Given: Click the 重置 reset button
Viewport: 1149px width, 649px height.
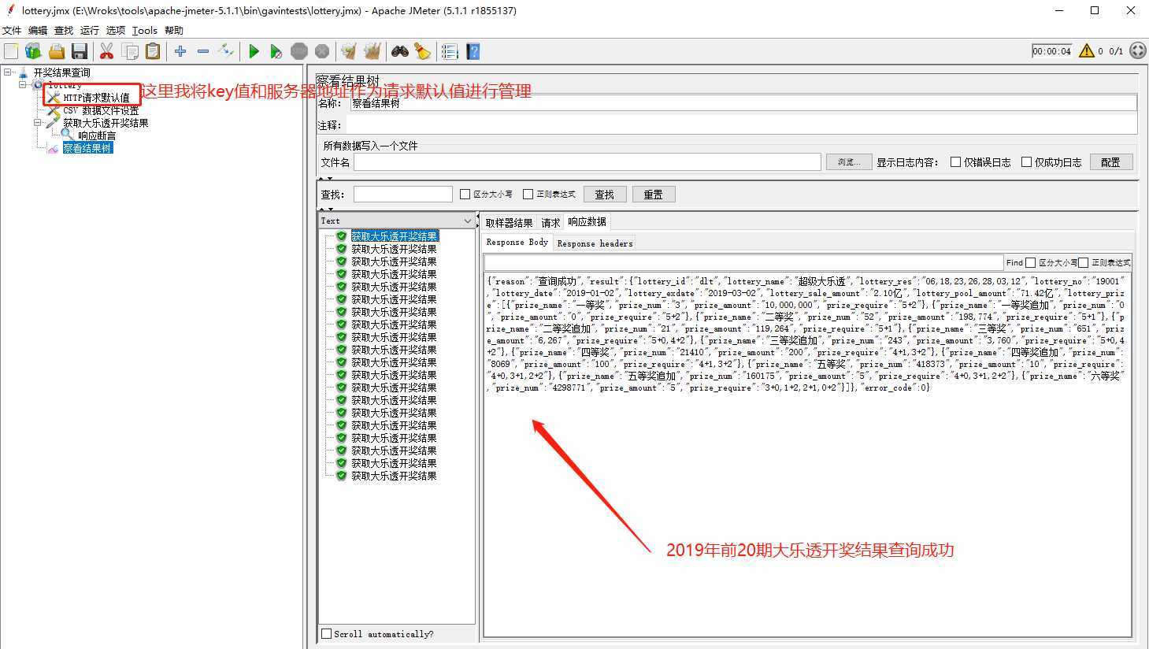Looking at the screenshot, I should coord(654,195).
